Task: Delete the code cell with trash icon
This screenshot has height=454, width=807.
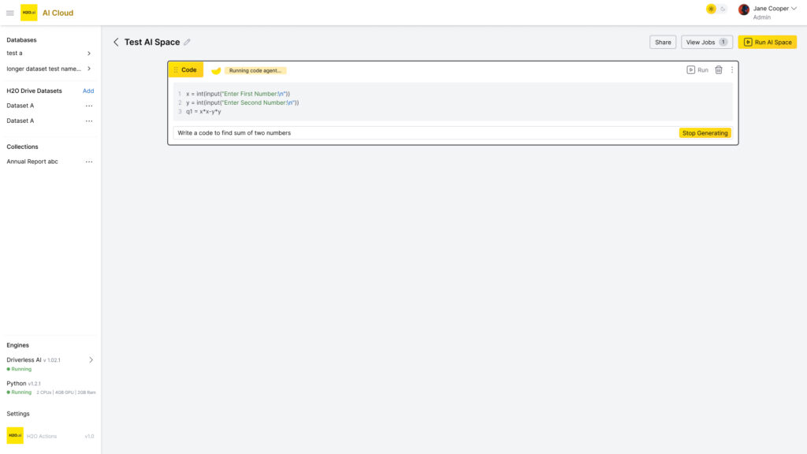Action: coord(718,70)
